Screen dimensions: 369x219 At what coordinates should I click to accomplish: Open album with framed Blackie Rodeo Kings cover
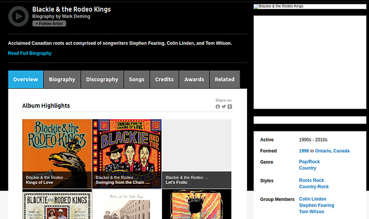point(57,204)
